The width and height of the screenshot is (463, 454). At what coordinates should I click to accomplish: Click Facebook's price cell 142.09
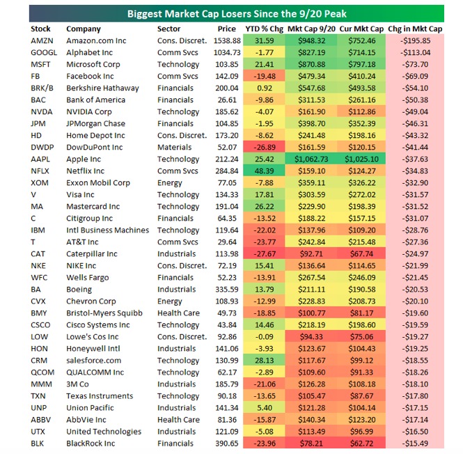point(226,76)
